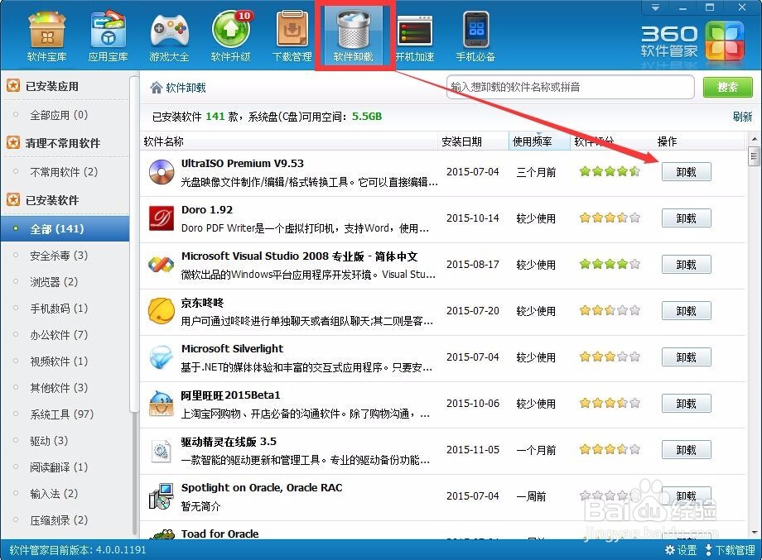This screenshot has height=560, width=762.
Task: Select 安全杀毒 (3) category
Action: click(59, 256)
